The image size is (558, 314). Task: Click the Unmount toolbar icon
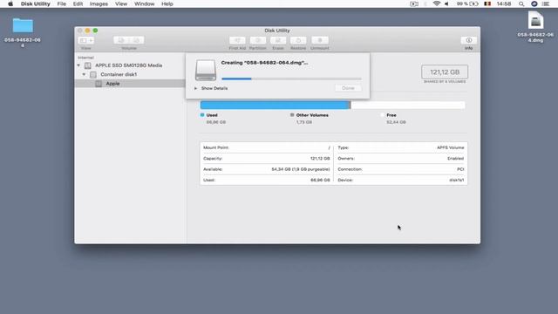point(320,40)
